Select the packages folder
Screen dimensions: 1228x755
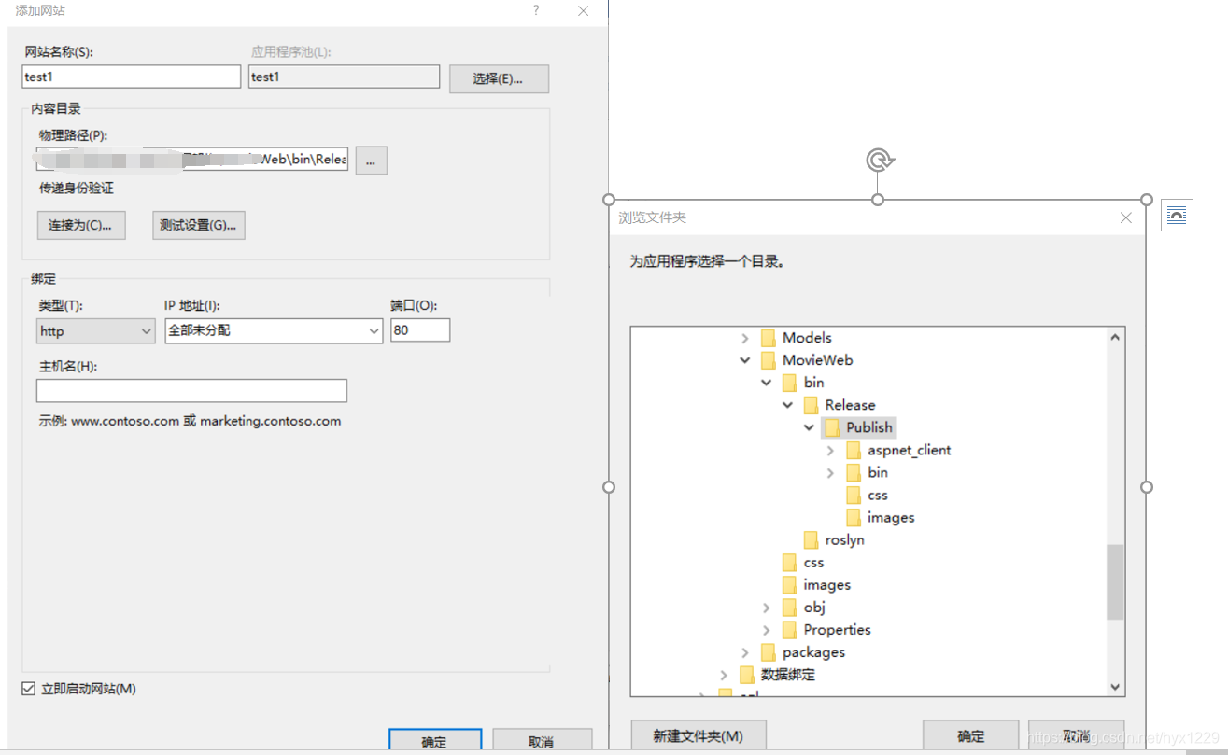813,652
